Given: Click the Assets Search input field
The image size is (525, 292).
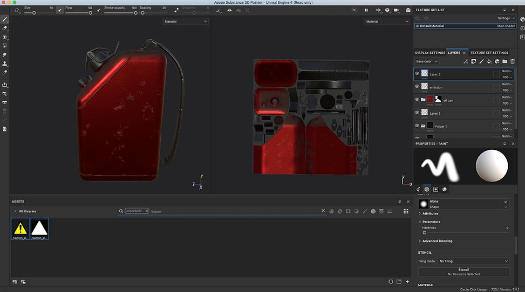Looking at the screenshot, I should [x=234, y=211].
